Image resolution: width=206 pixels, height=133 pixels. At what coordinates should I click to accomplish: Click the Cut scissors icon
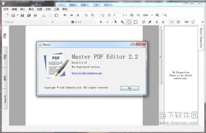[43, 15]
